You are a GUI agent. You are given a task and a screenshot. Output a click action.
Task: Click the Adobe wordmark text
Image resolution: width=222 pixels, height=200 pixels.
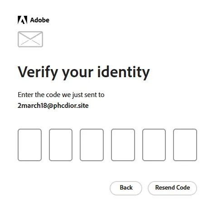(x=40, y=20)
